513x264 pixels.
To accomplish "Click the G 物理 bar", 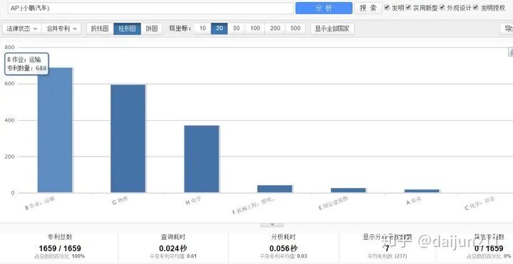I will (x=128, y=139).
